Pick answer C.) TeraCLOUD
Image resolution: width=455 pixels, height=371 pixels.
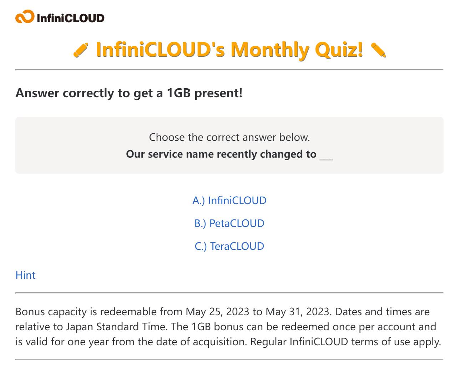(x=229, y=246)
